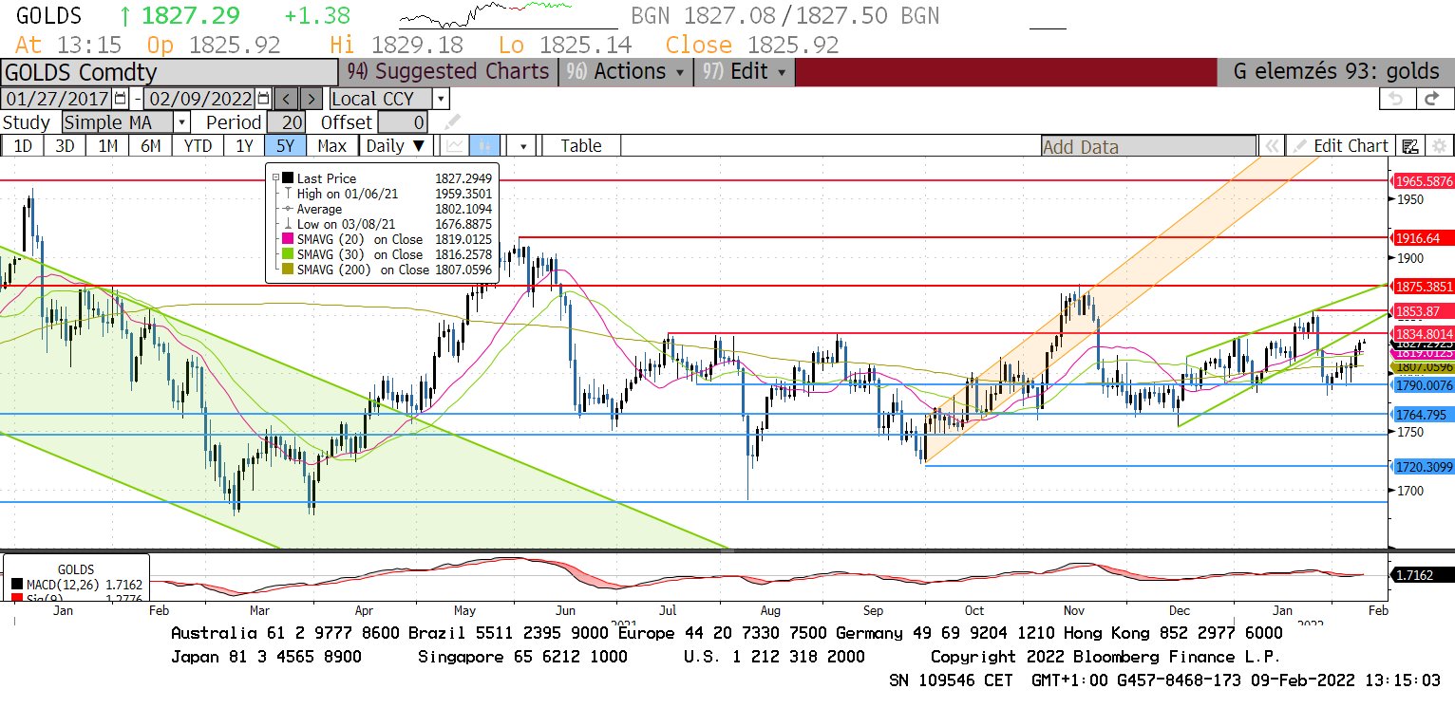
Task: Click SMAVG (20) magenta color swatch
Action: click(289, 240)
